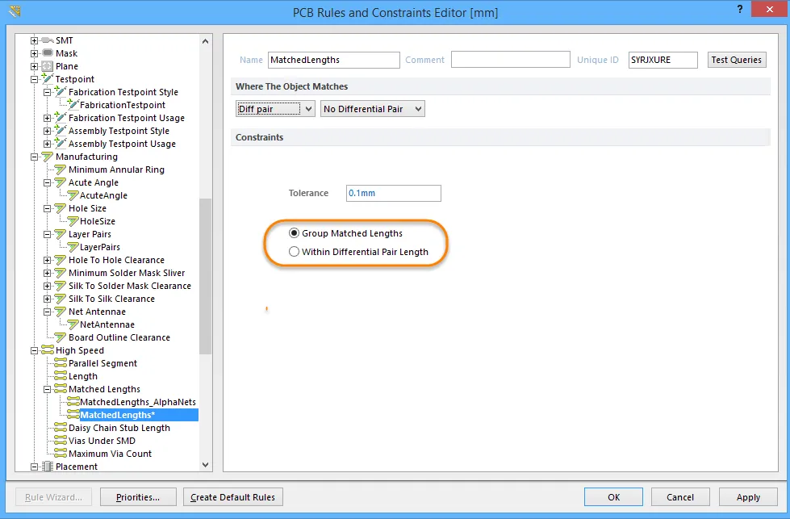The width and height of the screenshot is (790, 519).
Task: Select the MatchedLengths_AlphaNets rule
Action: point(137,402)
